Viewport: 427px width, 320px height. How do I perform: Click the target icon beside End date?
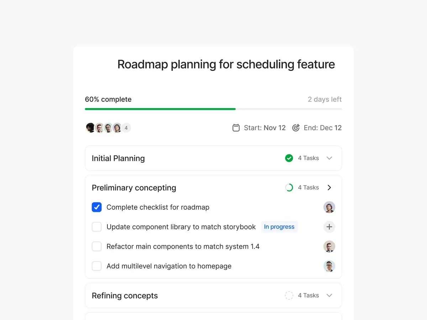point(296,128)
